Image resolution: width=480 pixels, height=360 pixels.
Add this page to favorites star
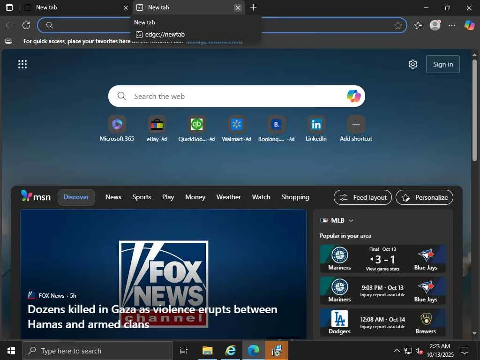pyautogui.click(x=397, y=25)
